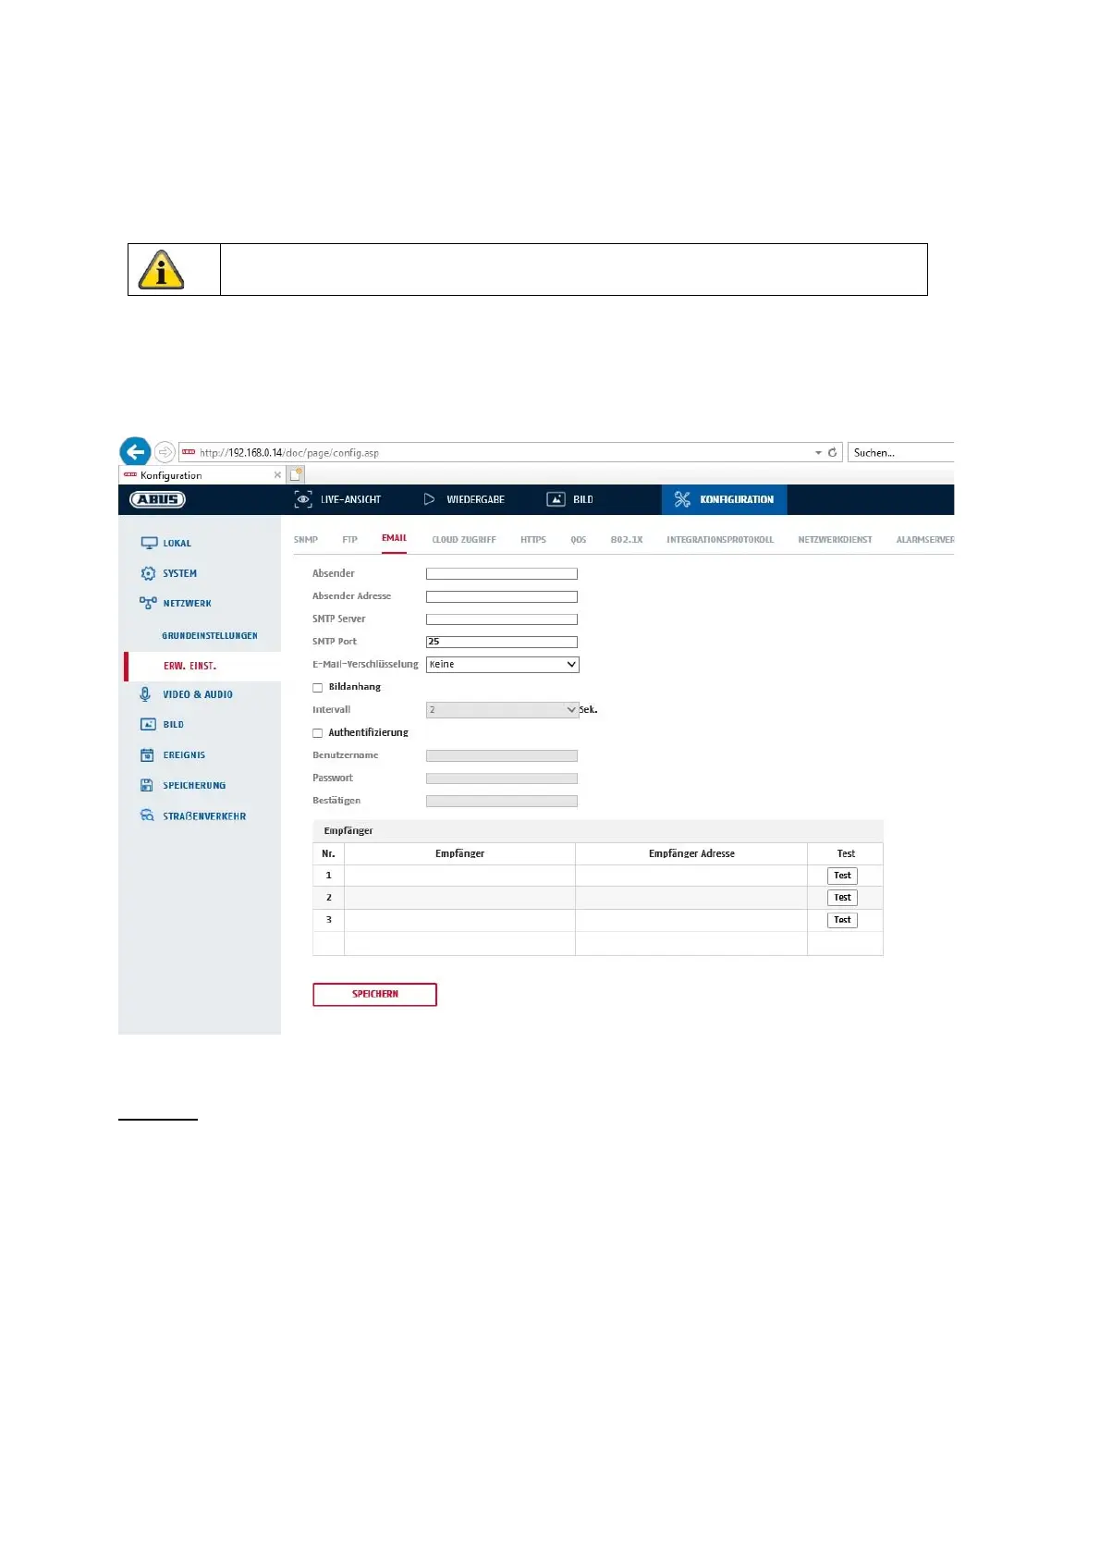Viewport: 1100px width, 1557px height.
Task: Click the Konfiguration tools icon
Action: [682, 499]
